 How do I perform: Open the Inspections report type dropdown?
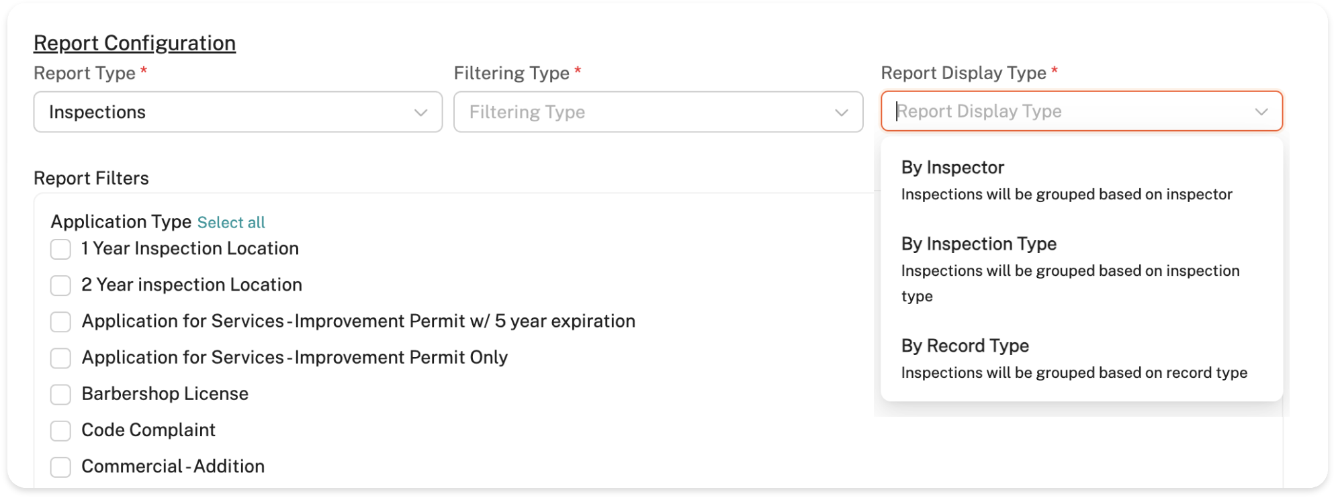(228, 112)
